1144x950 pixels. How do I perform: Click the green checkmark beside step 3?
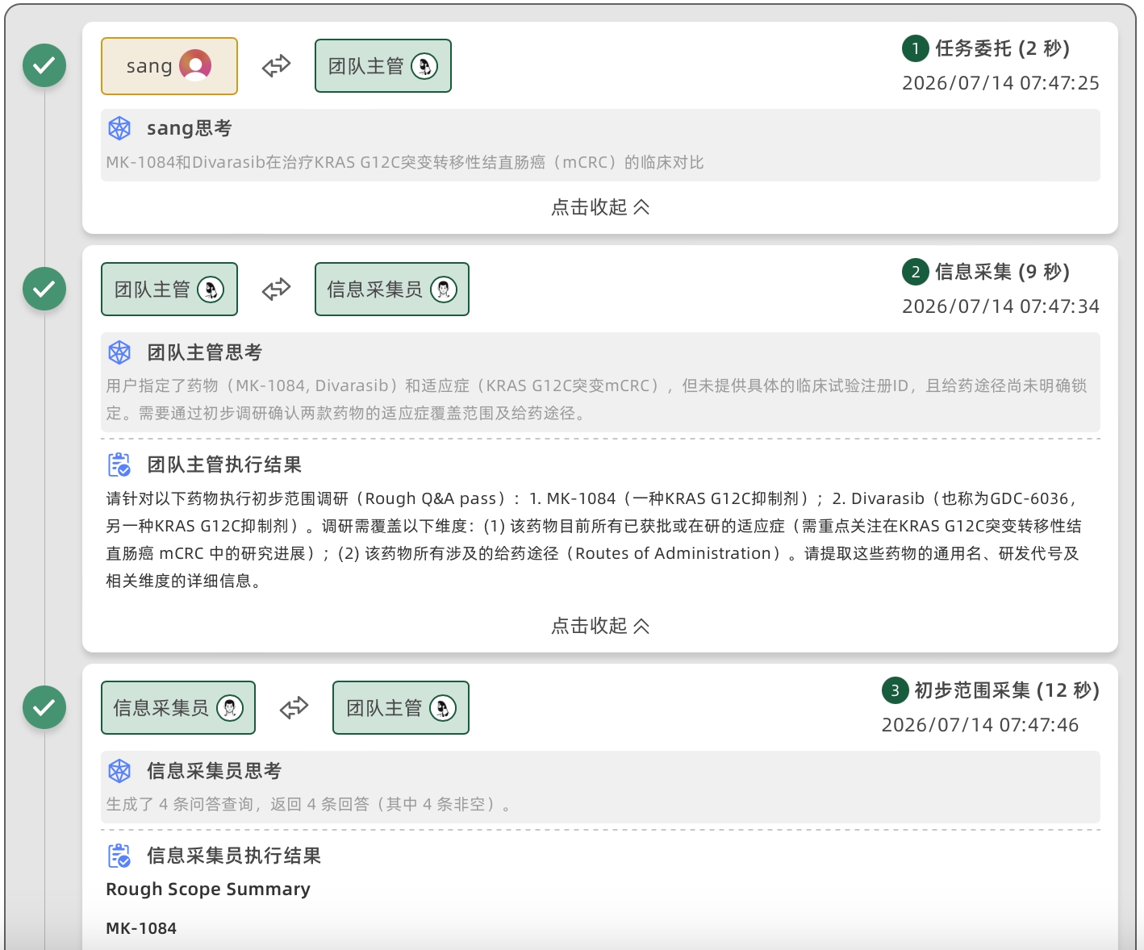(x=44, y=707)
